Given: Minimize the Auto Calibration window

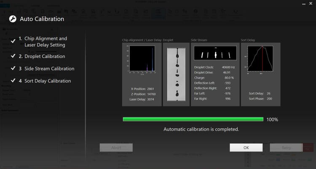Looking at the screenshot, I should click(x=304, y=4).
